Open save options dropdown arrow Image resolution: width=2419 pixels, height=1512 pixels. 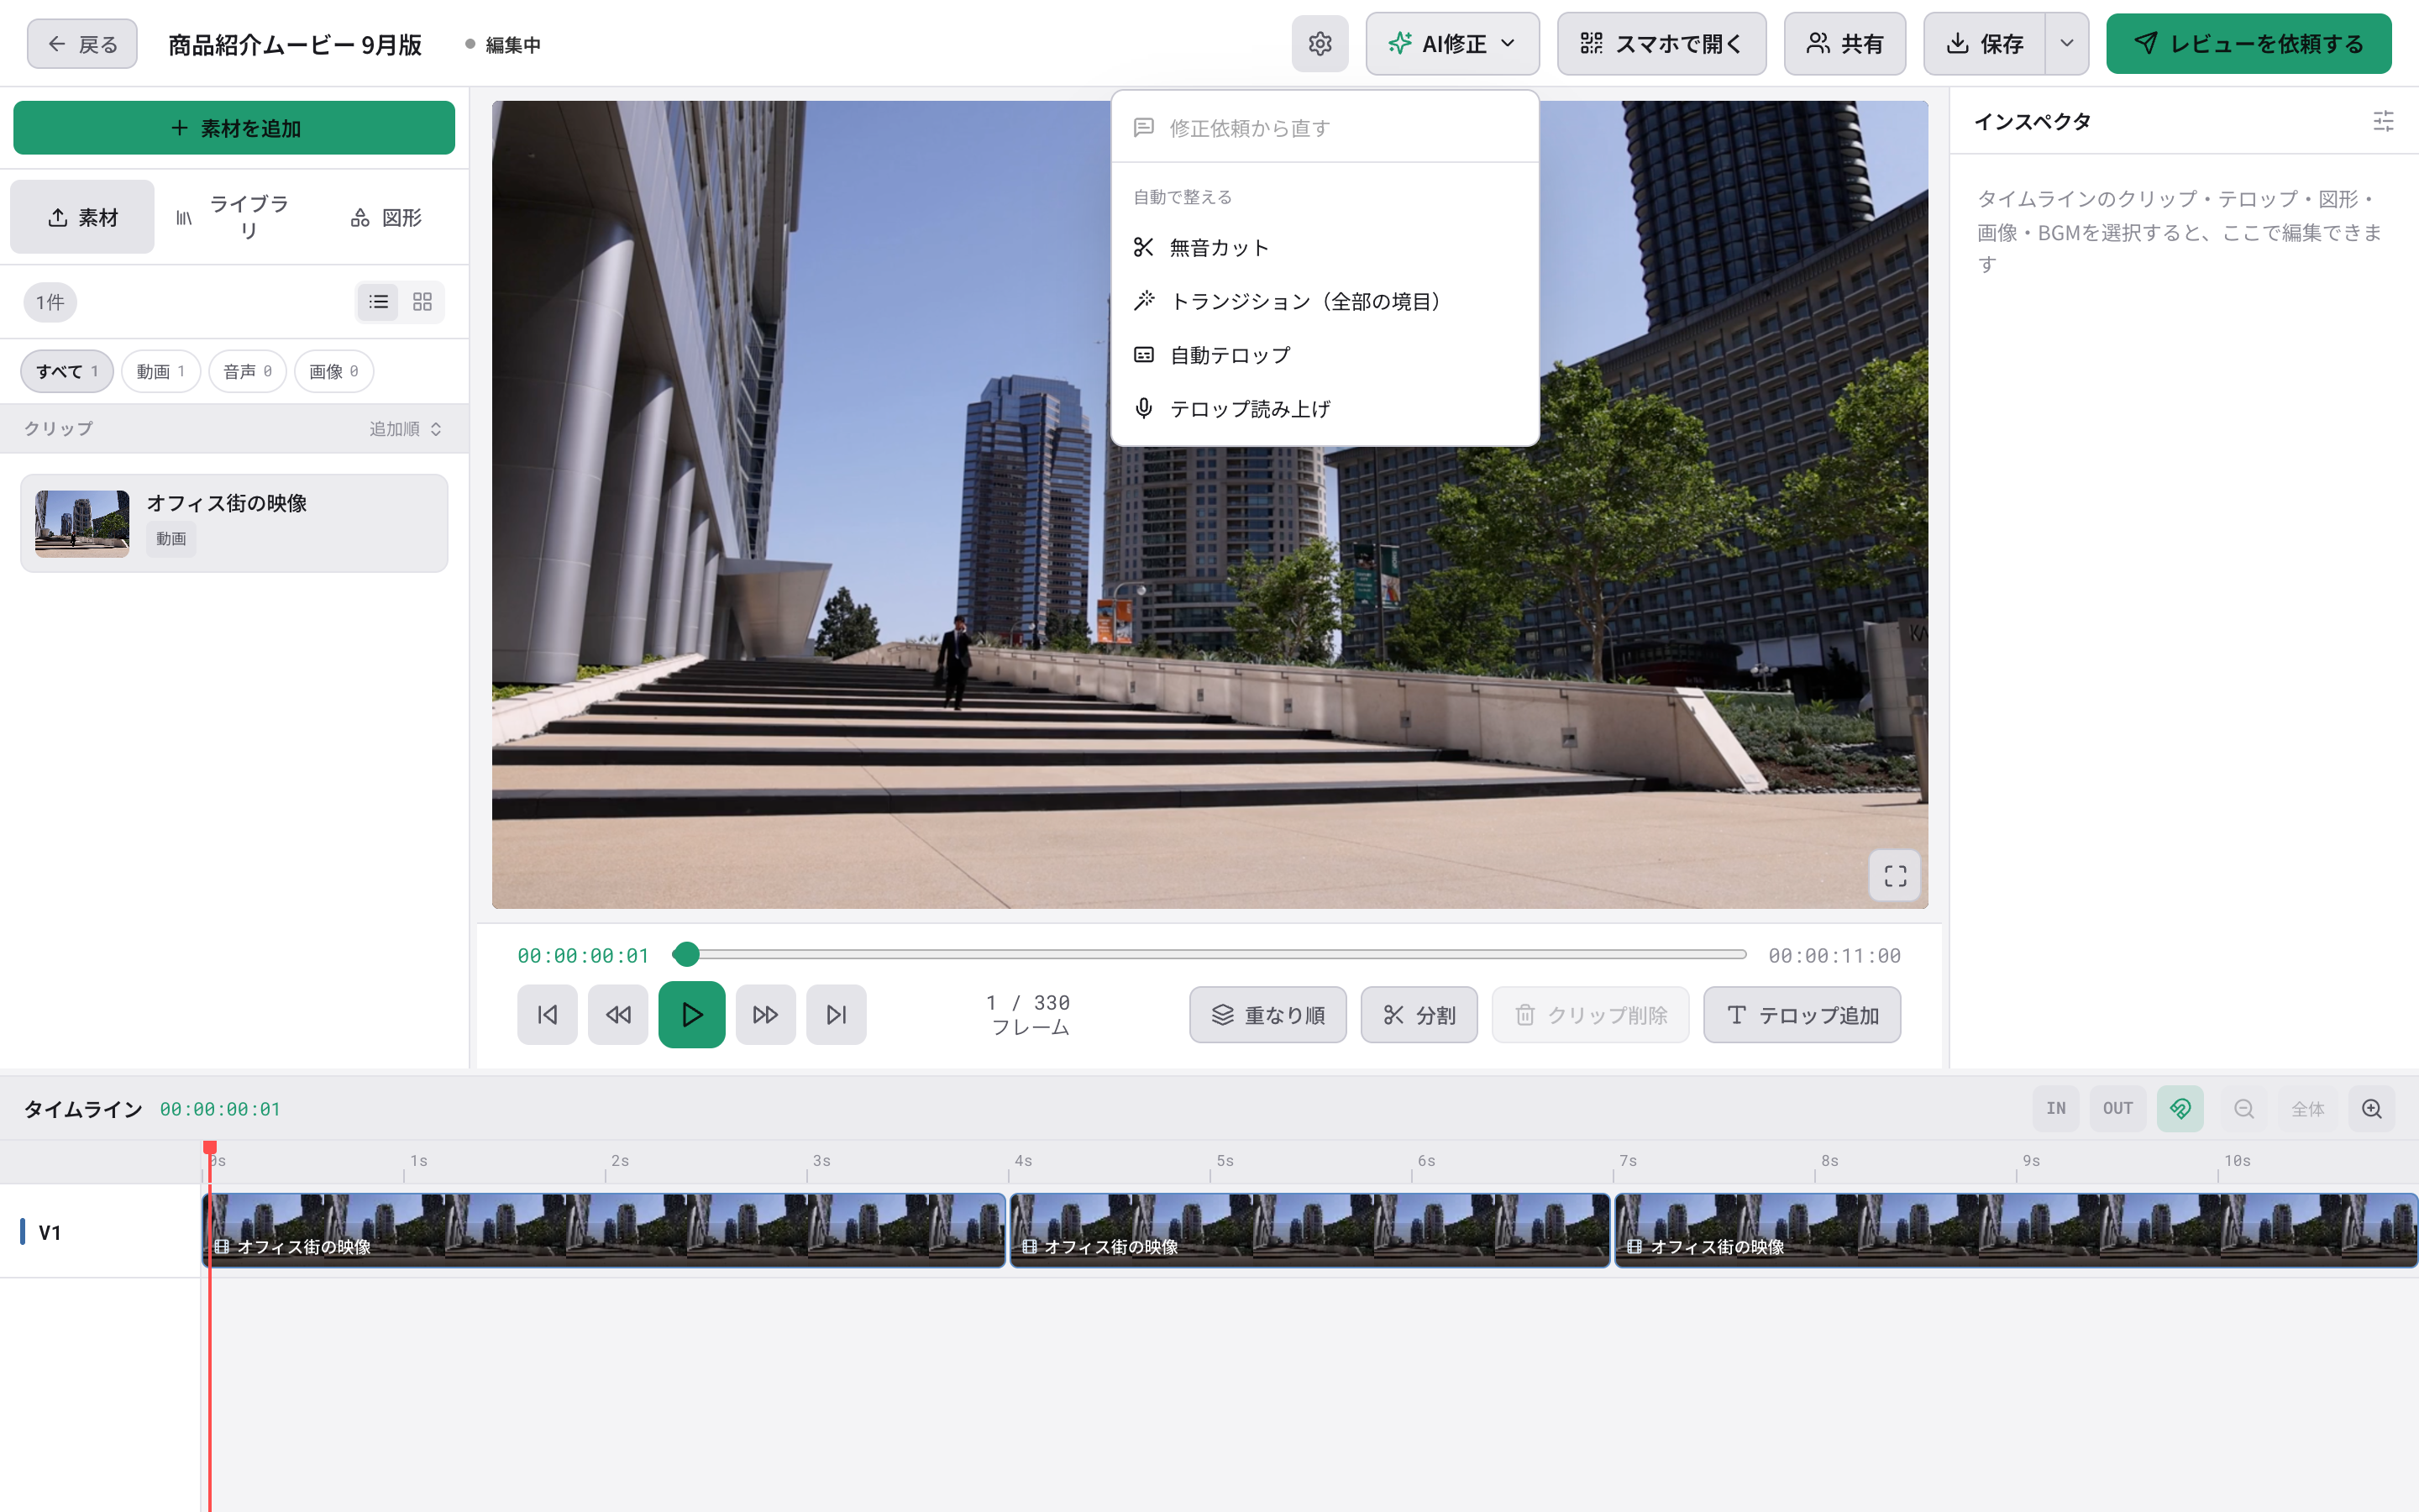point(2067,44)
